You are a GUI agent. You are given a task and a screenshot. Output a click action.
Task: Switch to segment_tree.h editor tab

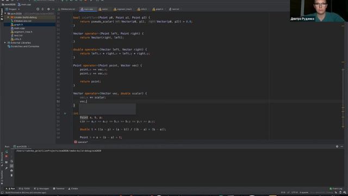point(124,9)
